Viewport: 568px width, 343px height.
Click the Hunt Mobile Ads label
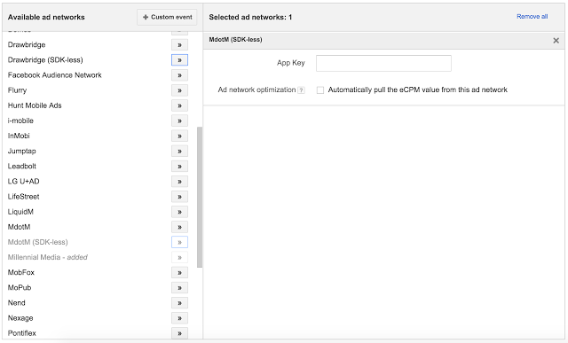click(x=35, y=105)
